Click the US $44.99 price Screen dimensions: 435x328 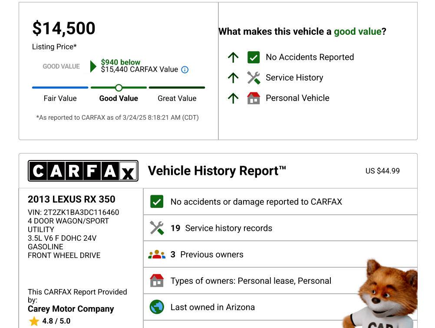[382, 171]
